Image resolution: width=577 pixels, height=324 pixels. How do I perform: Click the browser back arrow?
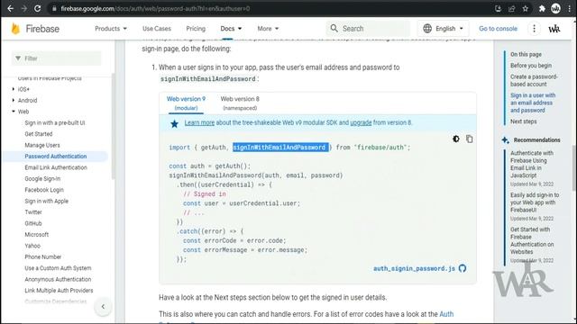pyautogui.click(x=10, y=8)
